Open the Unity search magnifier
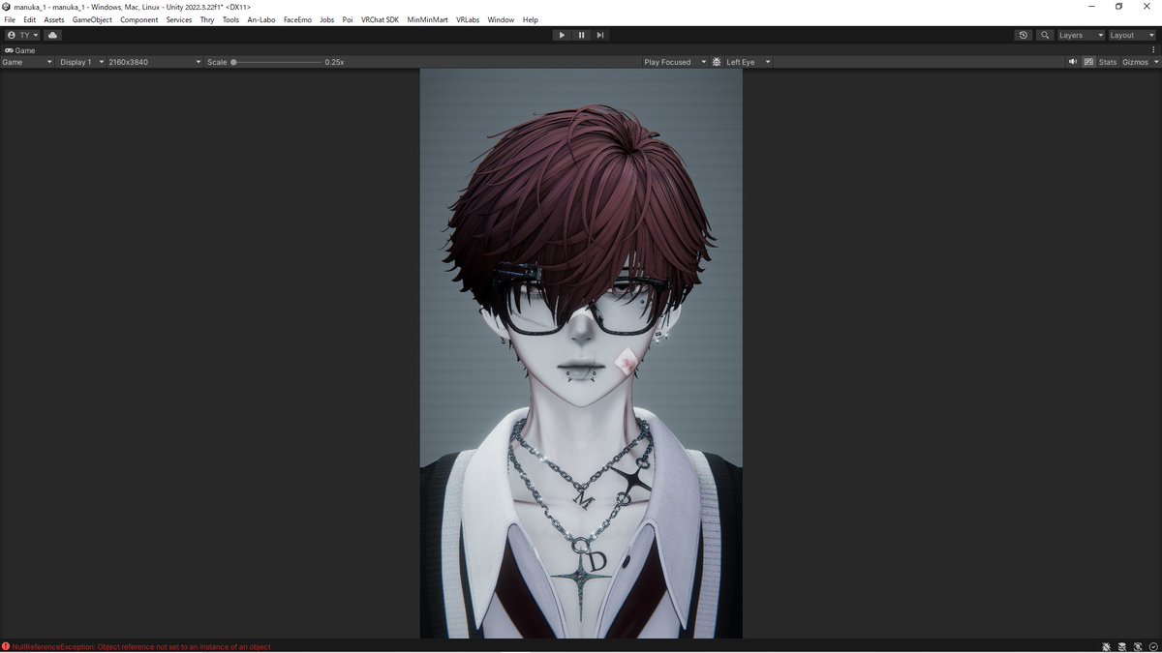Viewport: 1162px width, 653px height. click(1045, 35)
